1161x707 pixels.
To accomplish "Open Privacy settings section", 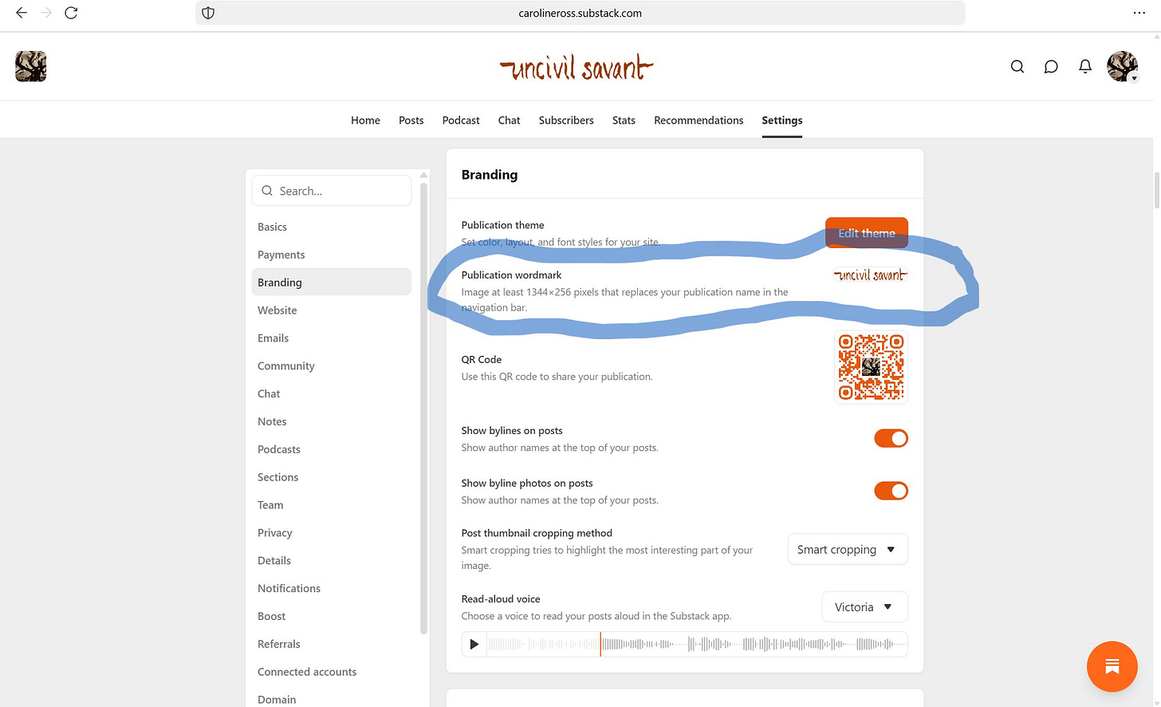I will (332, 533).
